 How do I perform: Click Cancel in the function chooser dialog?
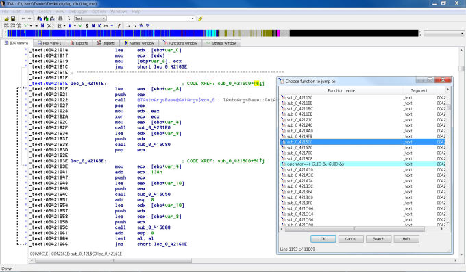tap(351, 239)
